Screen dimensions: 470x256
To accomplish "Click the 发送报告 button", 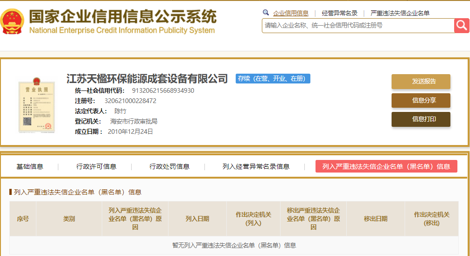I will 421,82.
